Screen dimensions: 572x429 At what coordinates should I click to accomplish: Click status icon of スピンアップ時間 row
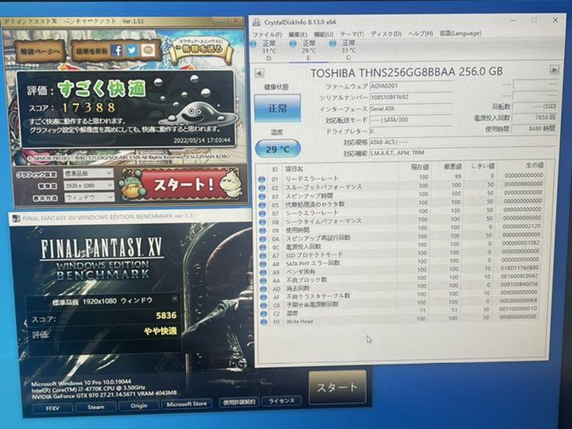(x=262, y=196)
